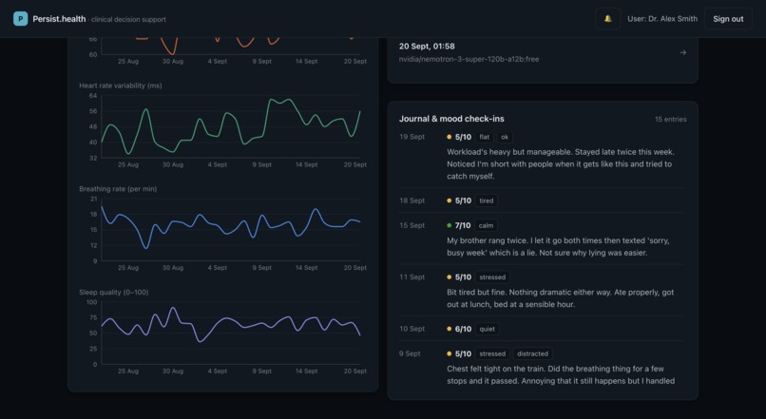Click the Persist.health brand name
This screenshot has width=766, height=419.
click(x=59, y=19)
